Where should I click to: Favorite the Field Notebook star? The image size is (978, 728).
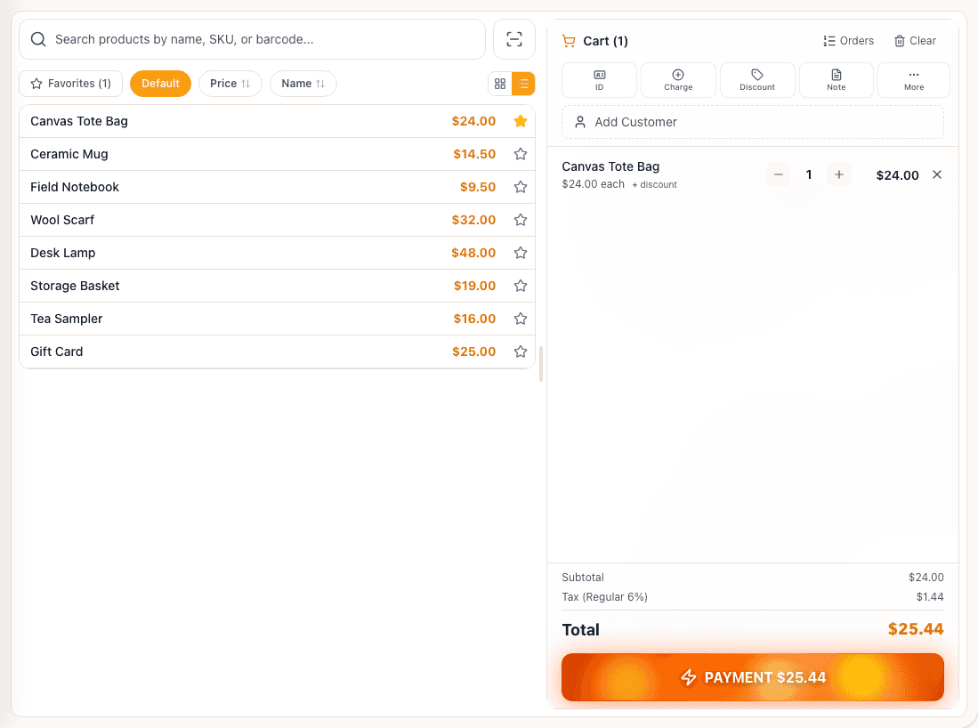click(x=521, y=187)
